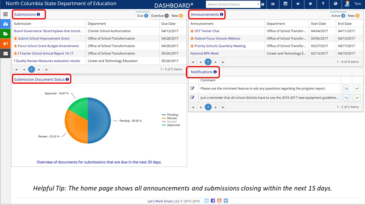
Task: Mark the progress report notification as done
Action: click(357, 89)
